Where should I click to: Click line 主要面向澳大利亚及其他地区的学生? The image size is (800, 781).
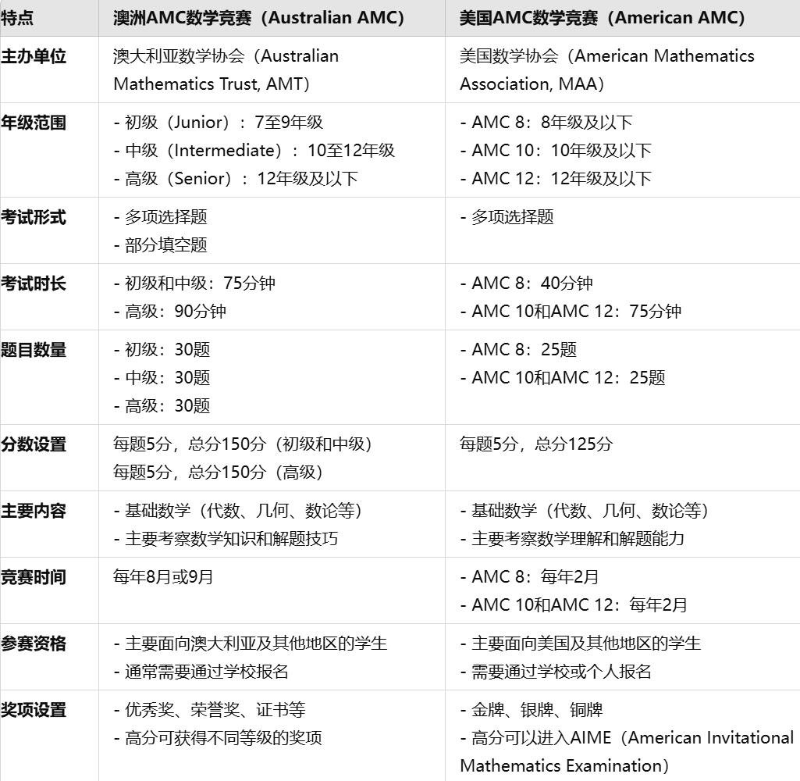tap(251, 643)
